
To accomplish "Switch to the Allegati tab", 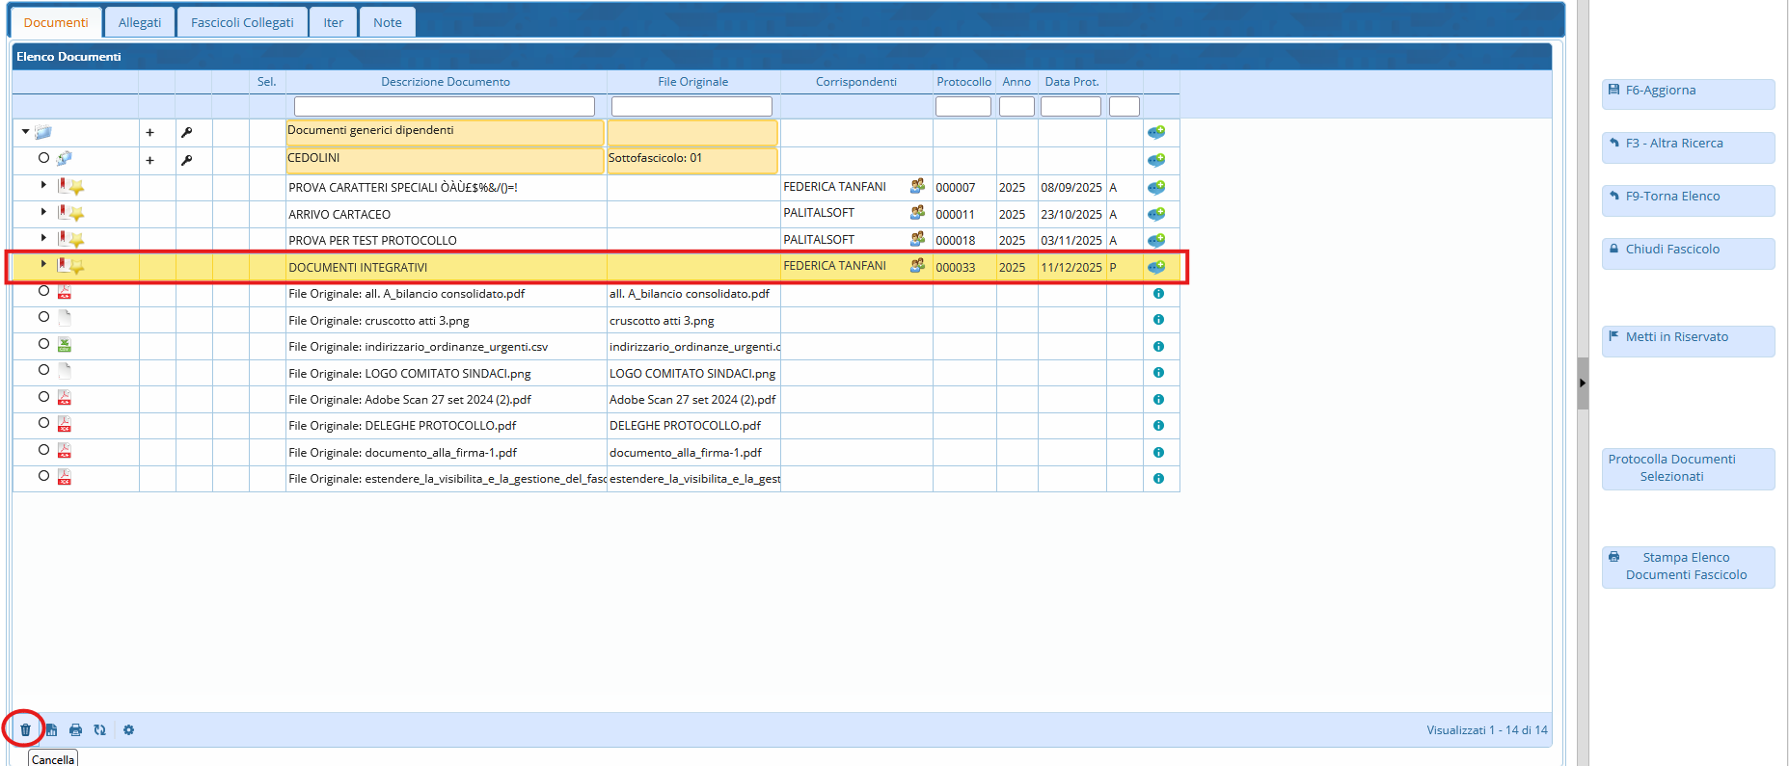I will click(x=140, y=22).
